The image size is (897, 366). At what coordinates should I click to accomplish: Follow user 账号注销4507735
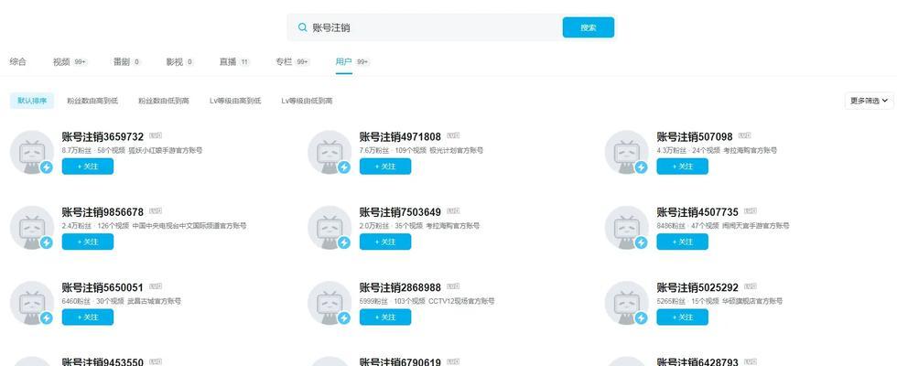click(683, 242)
